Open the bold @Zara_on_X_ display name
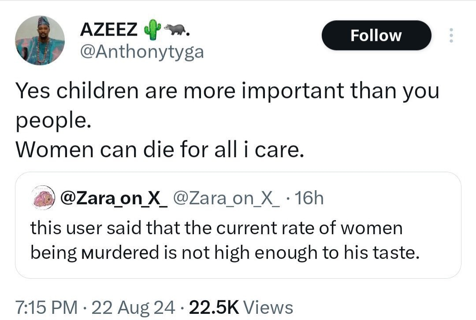 tap(113, 199)
